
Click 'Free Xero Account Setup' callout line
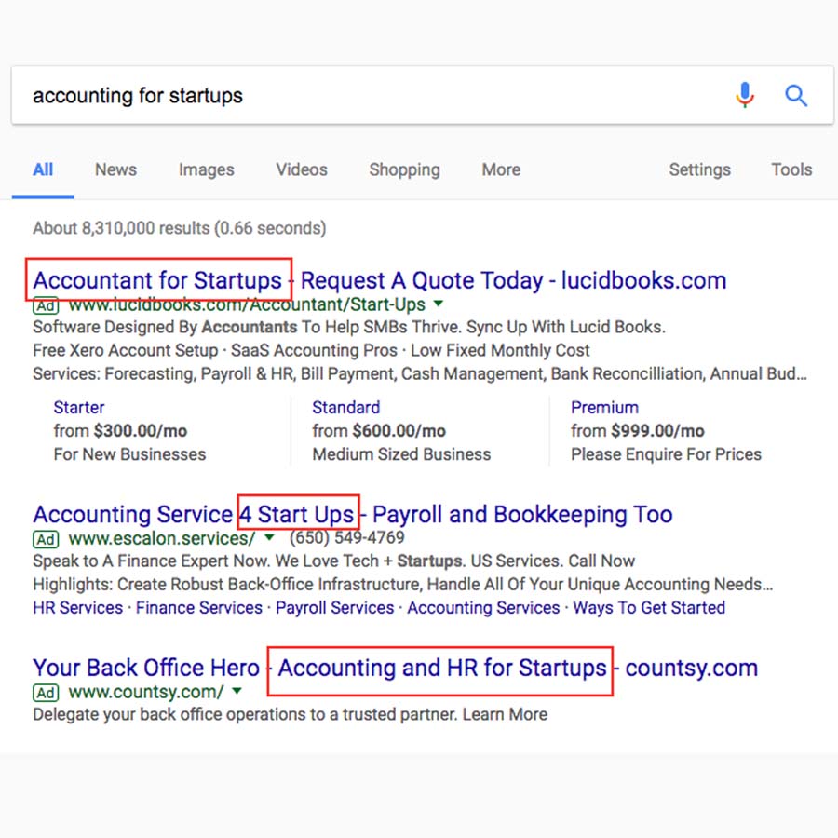tap(311, 351)
